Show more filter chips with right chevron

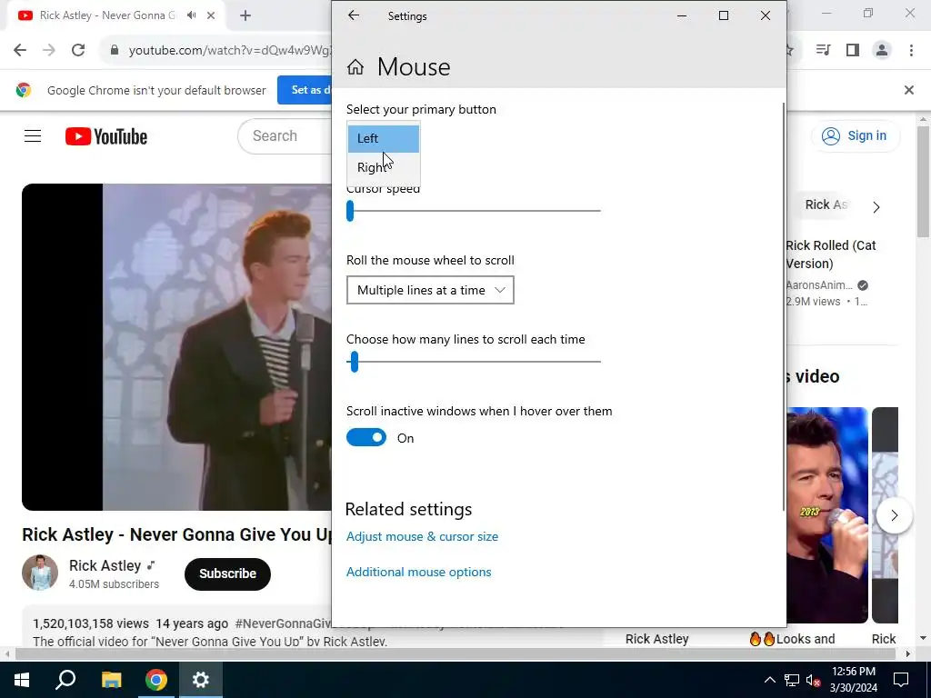(876, 207)
